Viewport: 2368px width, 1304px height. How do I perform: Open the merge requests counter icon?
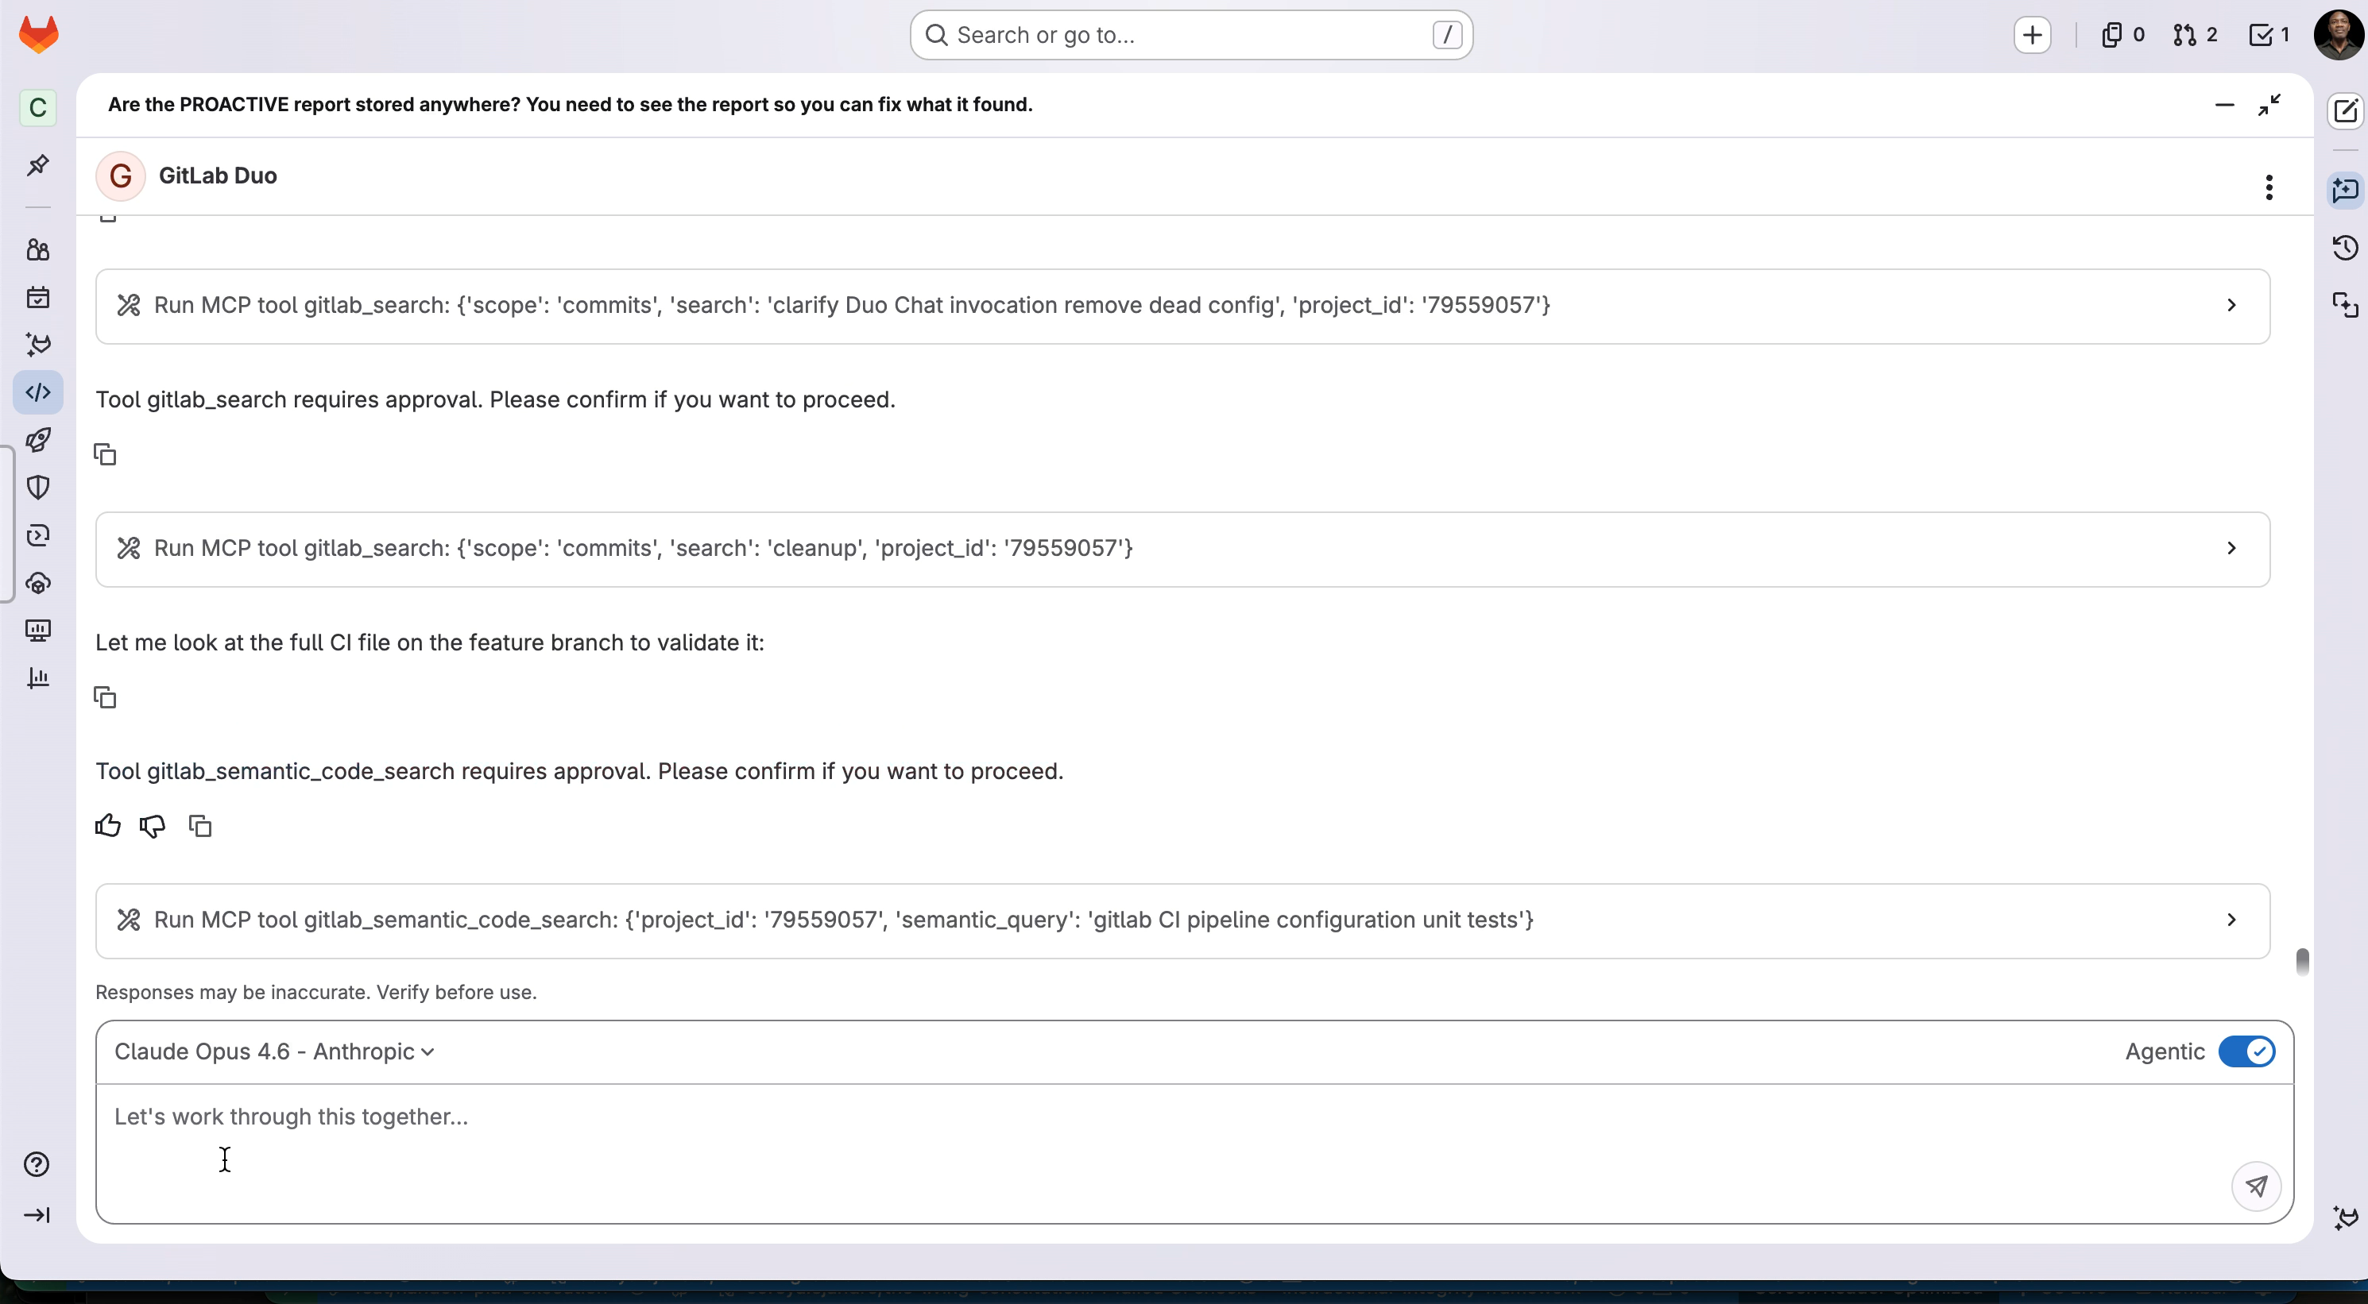(x=2194, y=35)
